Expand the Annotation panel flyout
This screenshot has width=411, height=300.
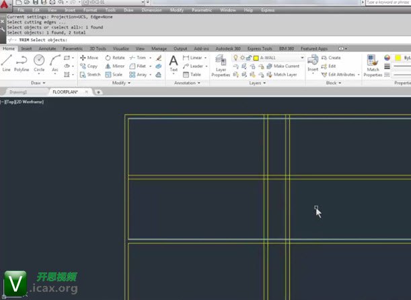[188, 83]
